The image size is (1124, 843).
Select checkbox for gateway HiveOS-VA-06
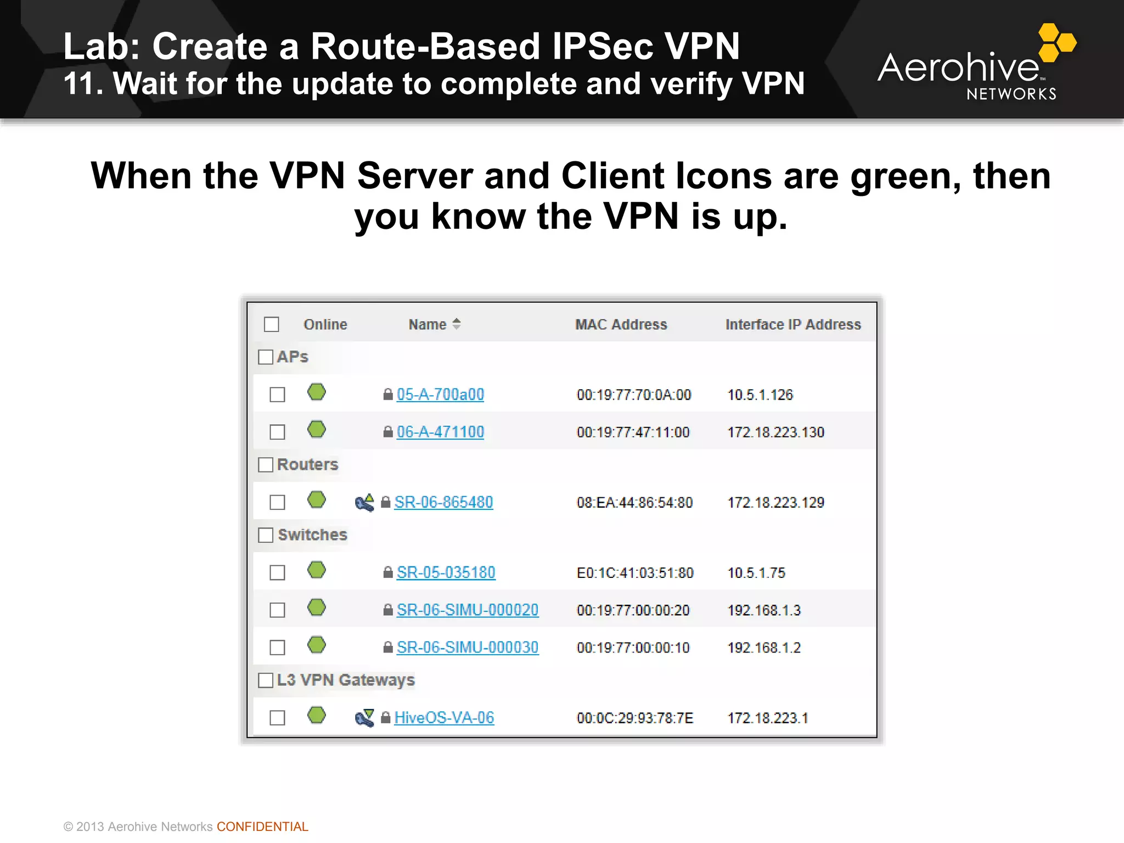click(277, 717)
